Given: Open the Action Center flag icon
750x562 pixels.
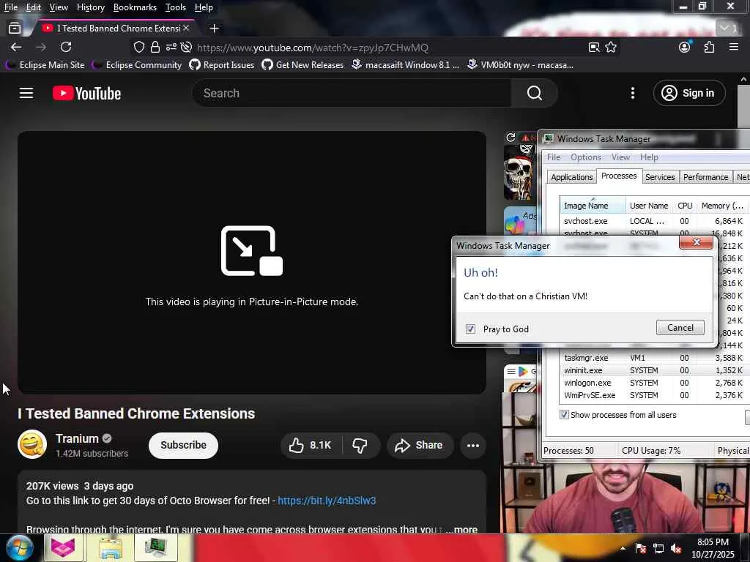Looking at the screenshot, I should pos(641,549).
